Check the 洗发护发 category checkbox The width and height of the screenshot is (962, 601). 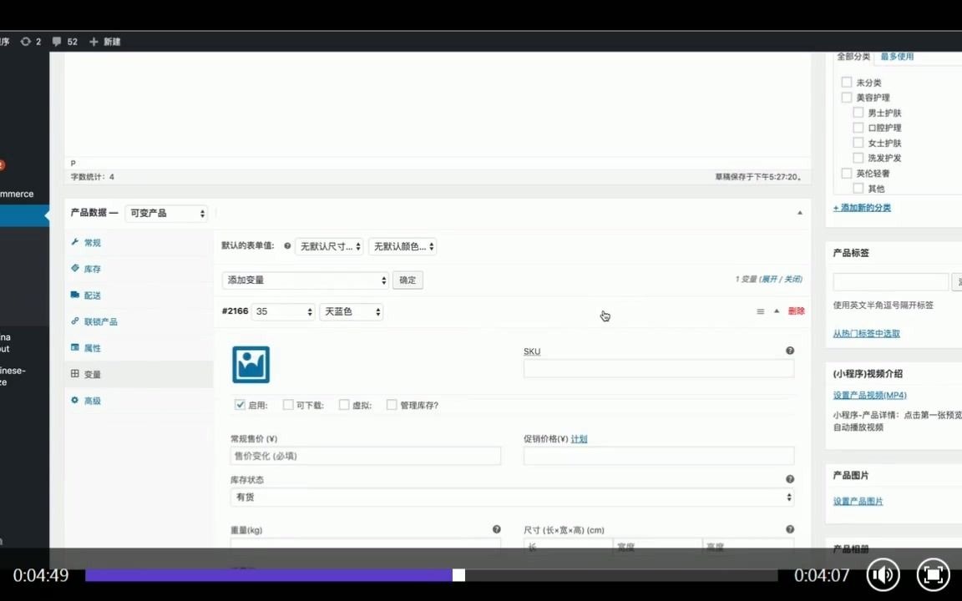(x=858, y=158)
